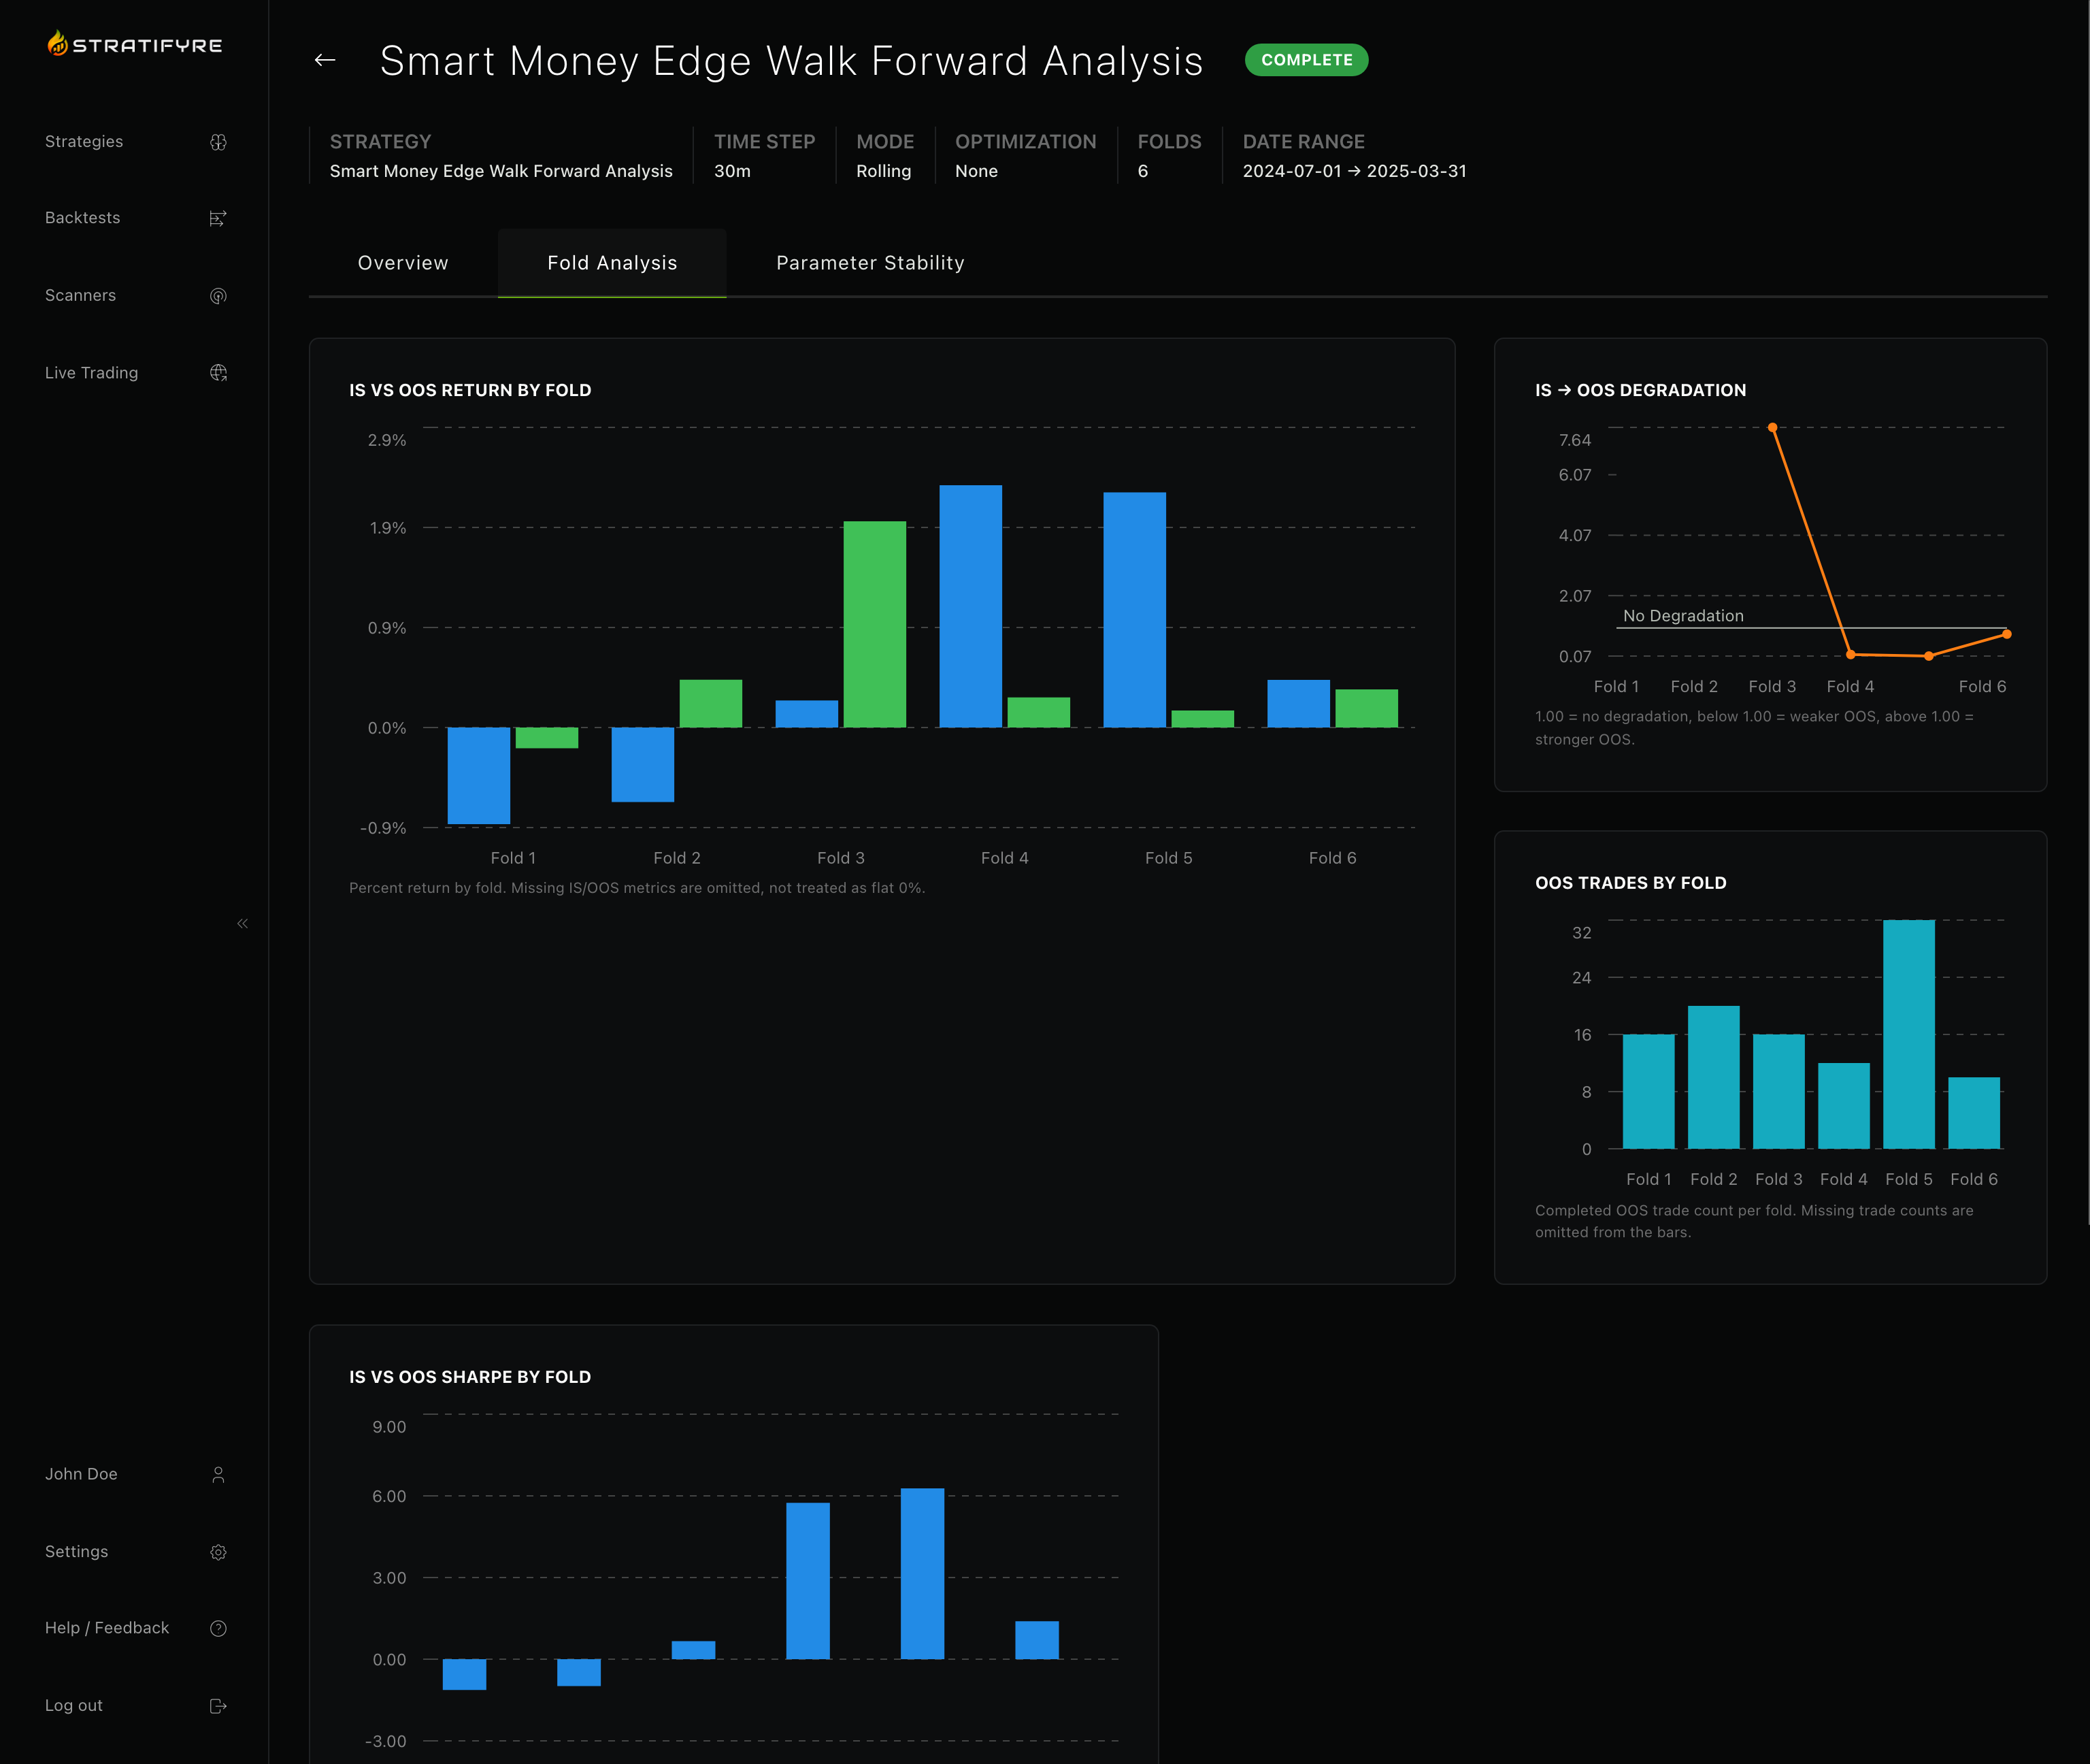The image size is (2090, 1764).
Task: Click the Backtests chart icon
Action: (x=218, y=218)
